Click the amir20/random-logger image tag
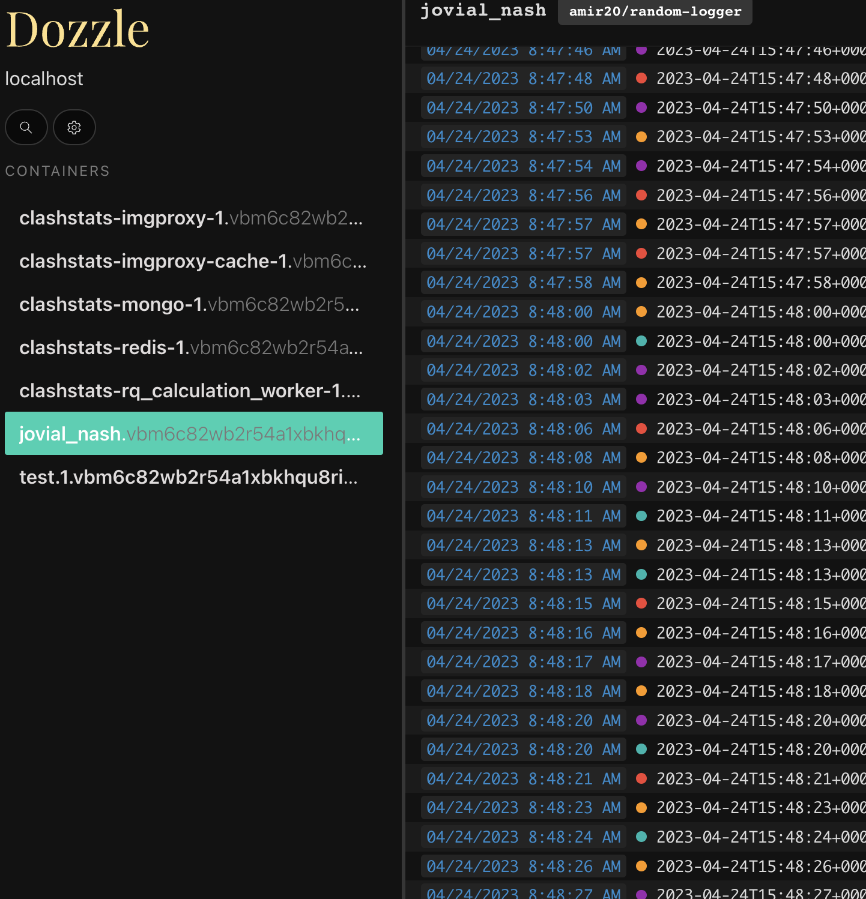The image size is (866, 899). pyautogui.click(x=655, y=11)
